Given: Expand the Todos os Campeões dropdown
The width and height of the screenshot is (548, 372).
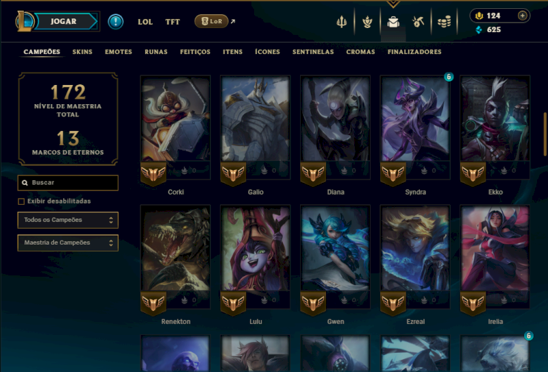Looking at the screenshot, I should (x=68, y=220).
